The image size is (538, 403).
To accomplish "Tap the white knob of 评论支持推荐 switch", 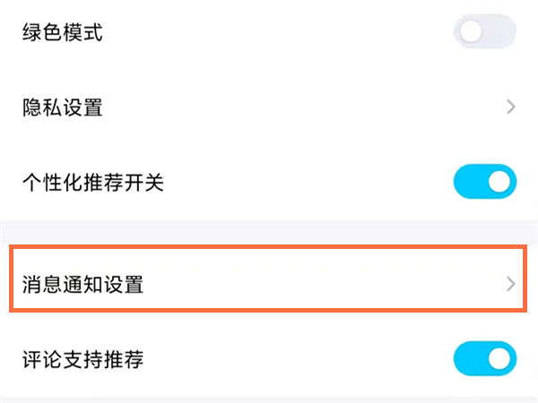I will tap(501, 360).
